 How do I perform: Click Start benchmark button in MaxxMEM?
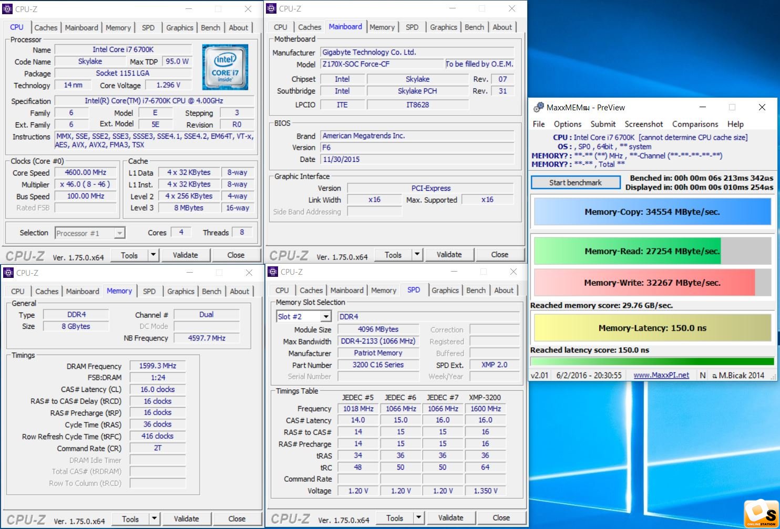(576, 183)
